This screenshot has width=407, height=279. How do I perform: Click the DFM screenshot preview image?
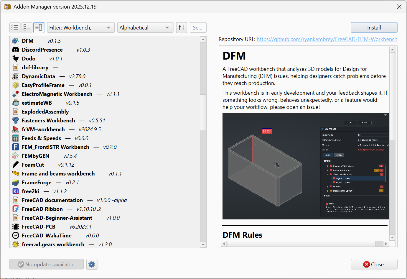306,166
